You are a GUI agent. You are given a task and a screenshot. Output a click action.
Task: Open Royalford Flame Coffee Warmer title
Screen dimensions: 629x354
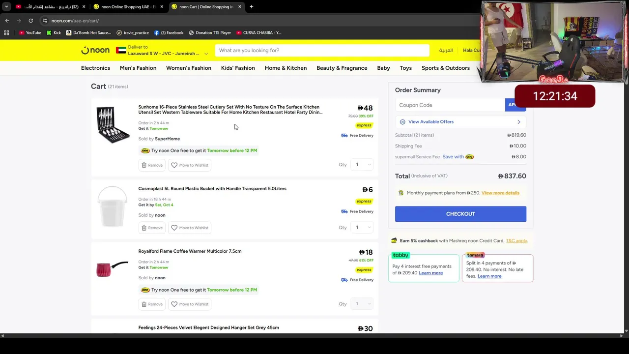tap(190, 251)
